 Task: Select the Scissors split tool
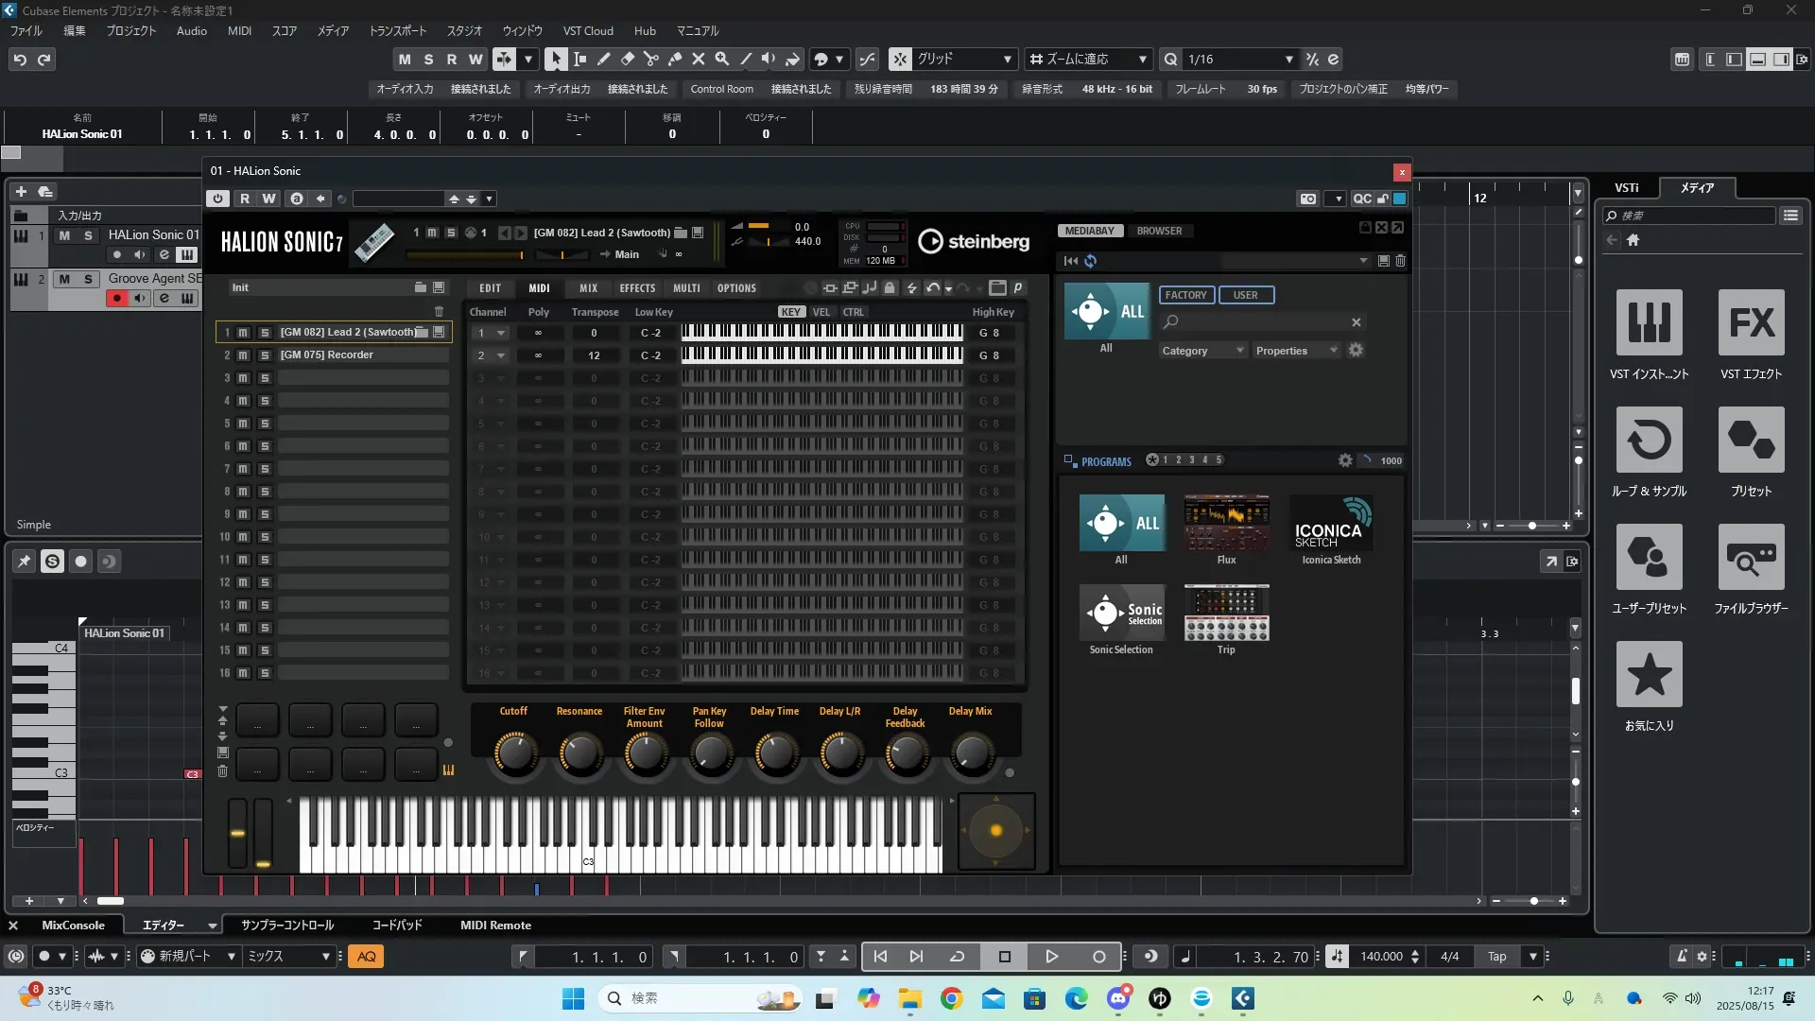point(651,59)
